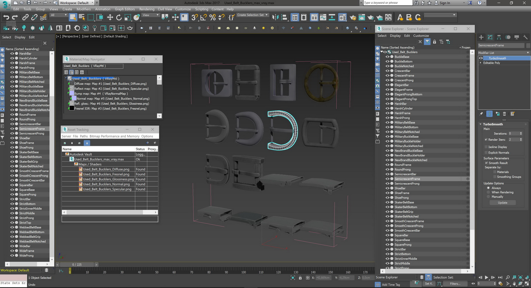Open the Create tab plus icon
The width and height of the screenshot is (531, 288).
tap(481, 37)
